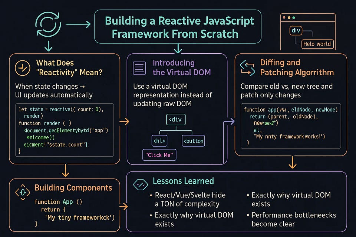Click the orange arrow below the title

(178, 49)
